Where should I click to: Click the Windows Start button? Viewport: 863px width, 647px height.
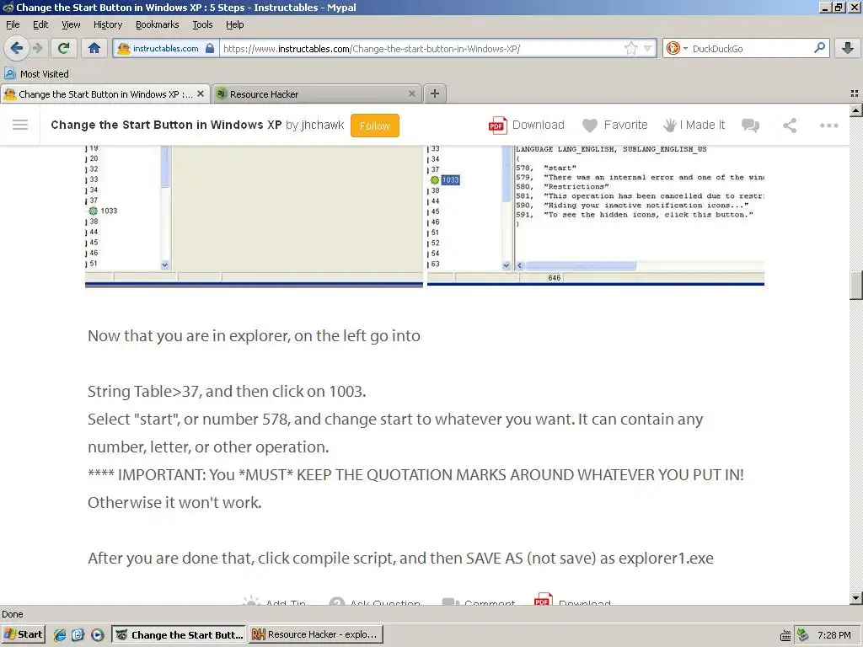(x=24, y=634)
